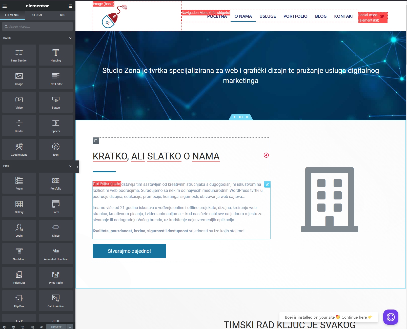
Task: Click the Stvarajmo zajedno! button
Action: tap(129, 251)
